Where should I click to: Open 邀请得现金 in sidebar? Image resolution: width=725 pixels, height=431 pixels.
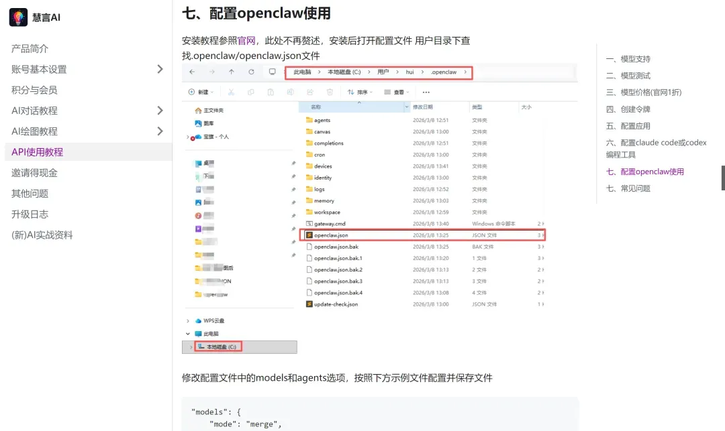point(34,172)
